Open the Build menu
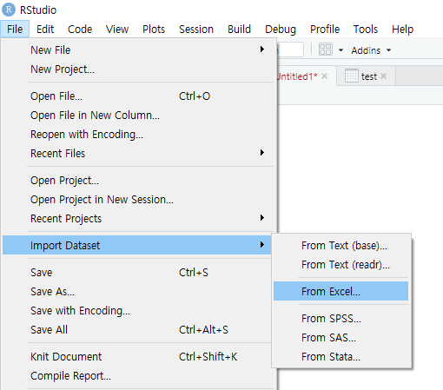 (x=239, y=29)
